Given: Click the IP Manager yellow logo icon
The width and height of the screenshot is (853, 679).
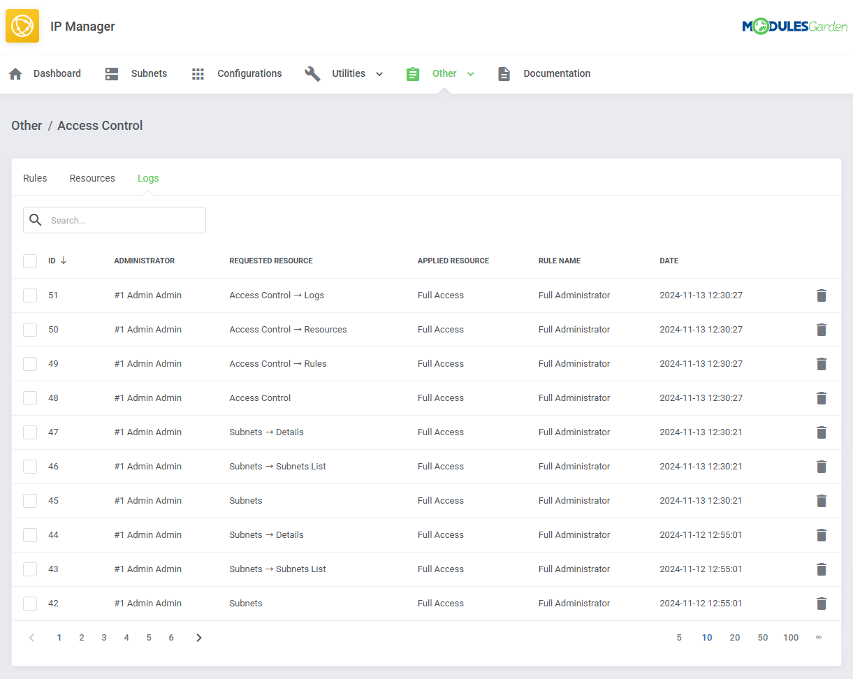Looking at the screenshot, I should tap(22, 27).
